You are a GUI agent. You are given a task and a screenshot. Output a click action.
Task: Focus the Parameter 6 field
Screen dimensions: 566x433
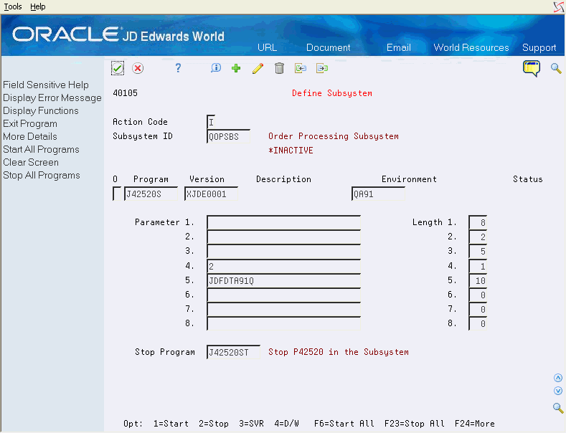point(284,295)
